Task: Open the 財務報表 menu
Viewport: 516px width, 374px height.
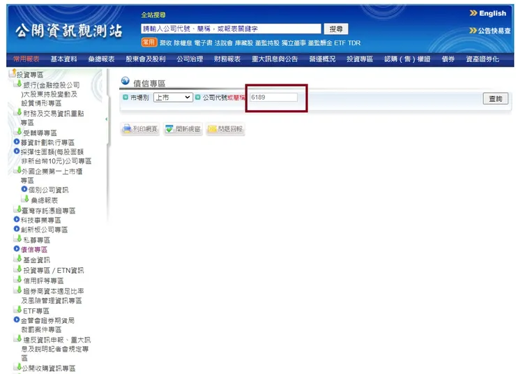Action: pyautogui.click(x=227, y=59)
